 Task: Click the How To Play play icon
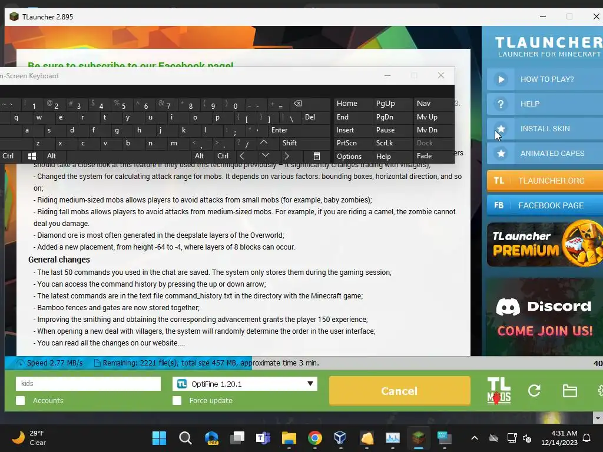tap(501, 79)
